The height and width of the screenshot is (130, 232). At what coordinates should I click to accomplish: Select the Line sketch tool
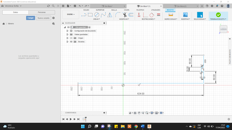point(84,15)
